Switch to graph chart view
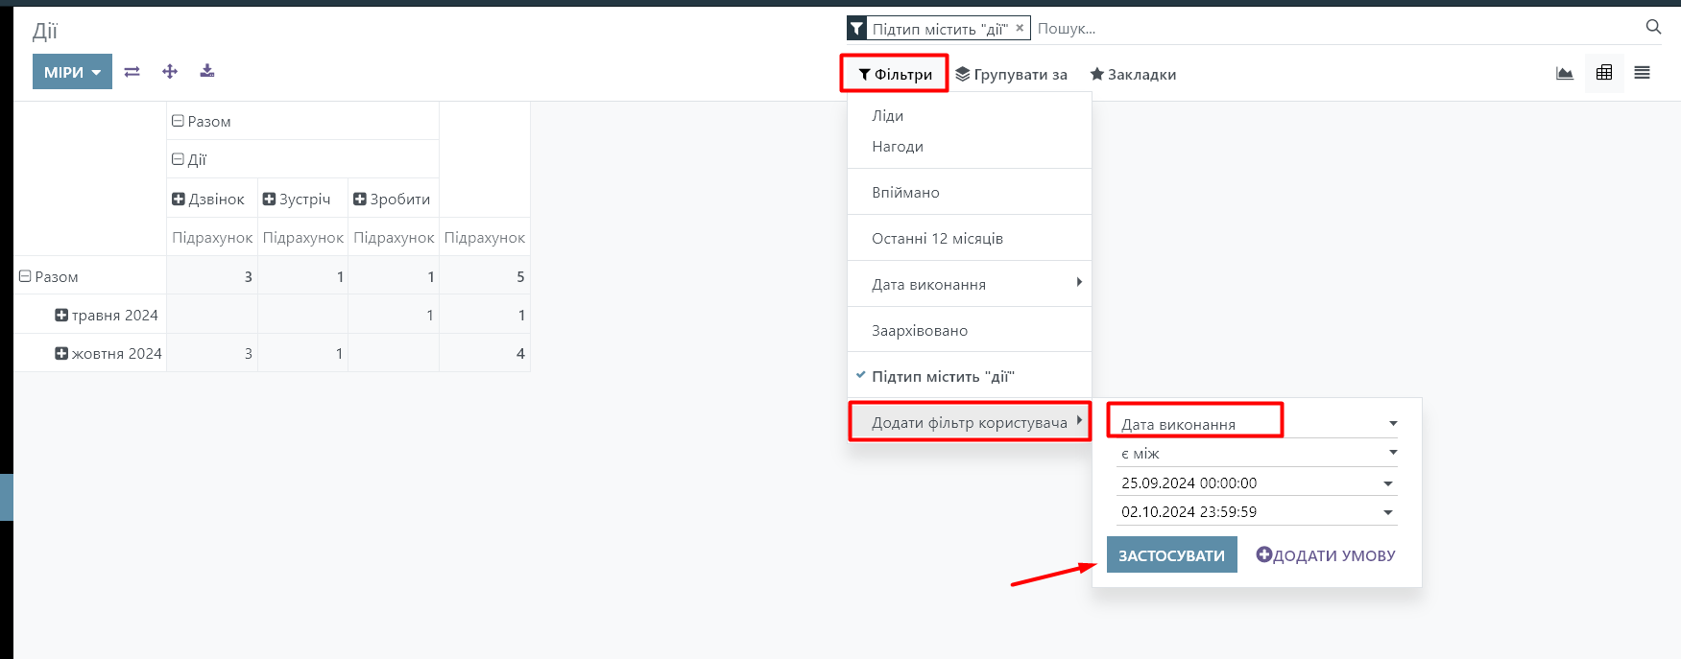This screenshot has height=659, width=1681. coord(1565,73)
